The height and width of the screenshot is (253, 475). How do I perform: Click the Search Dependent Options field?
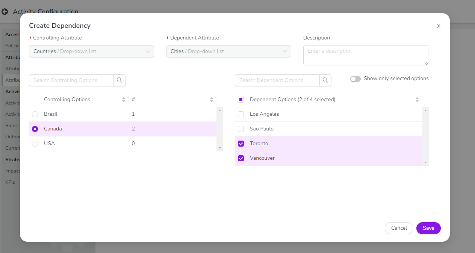point(277,80)
